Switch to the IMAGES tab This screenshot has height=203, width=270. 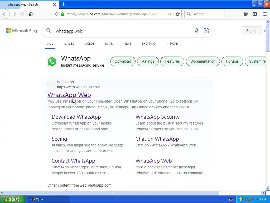coord(69,44)
